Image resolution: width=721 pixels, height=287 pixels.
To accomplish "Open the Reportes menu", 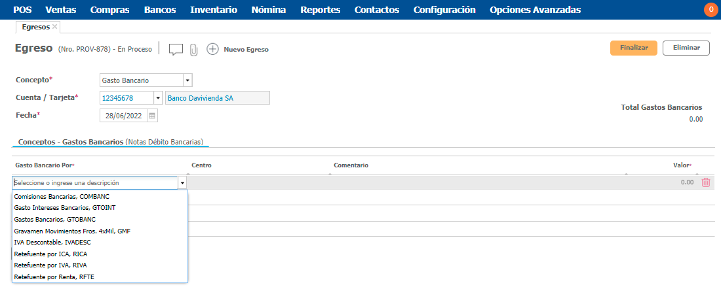I will pos(320,10).
